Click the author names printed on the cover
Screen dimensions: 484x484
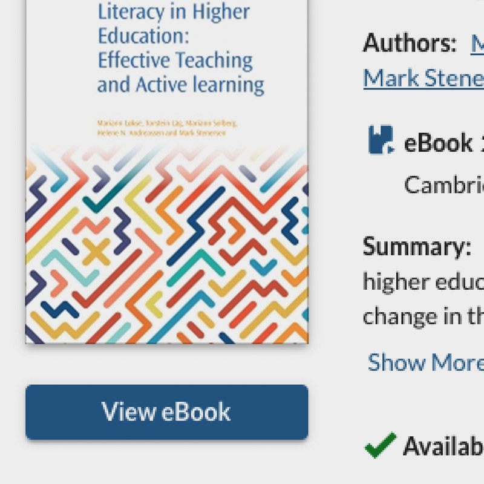click(x=168, y=128)
